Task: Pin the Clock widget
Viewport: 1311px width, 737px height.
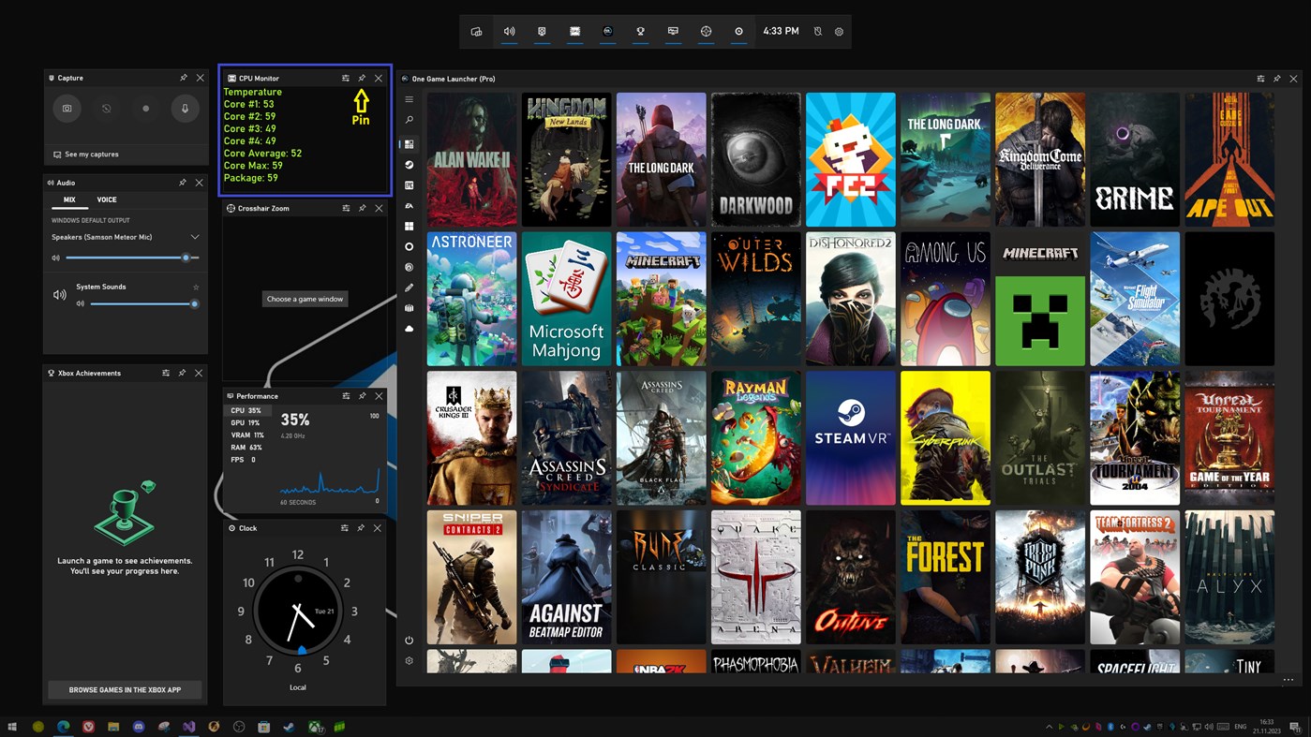Action: (x=361, y=527)
